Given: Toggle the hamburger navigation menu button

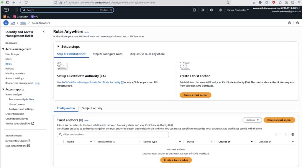Looking at the screenshot, I should [x=6, y=23].
